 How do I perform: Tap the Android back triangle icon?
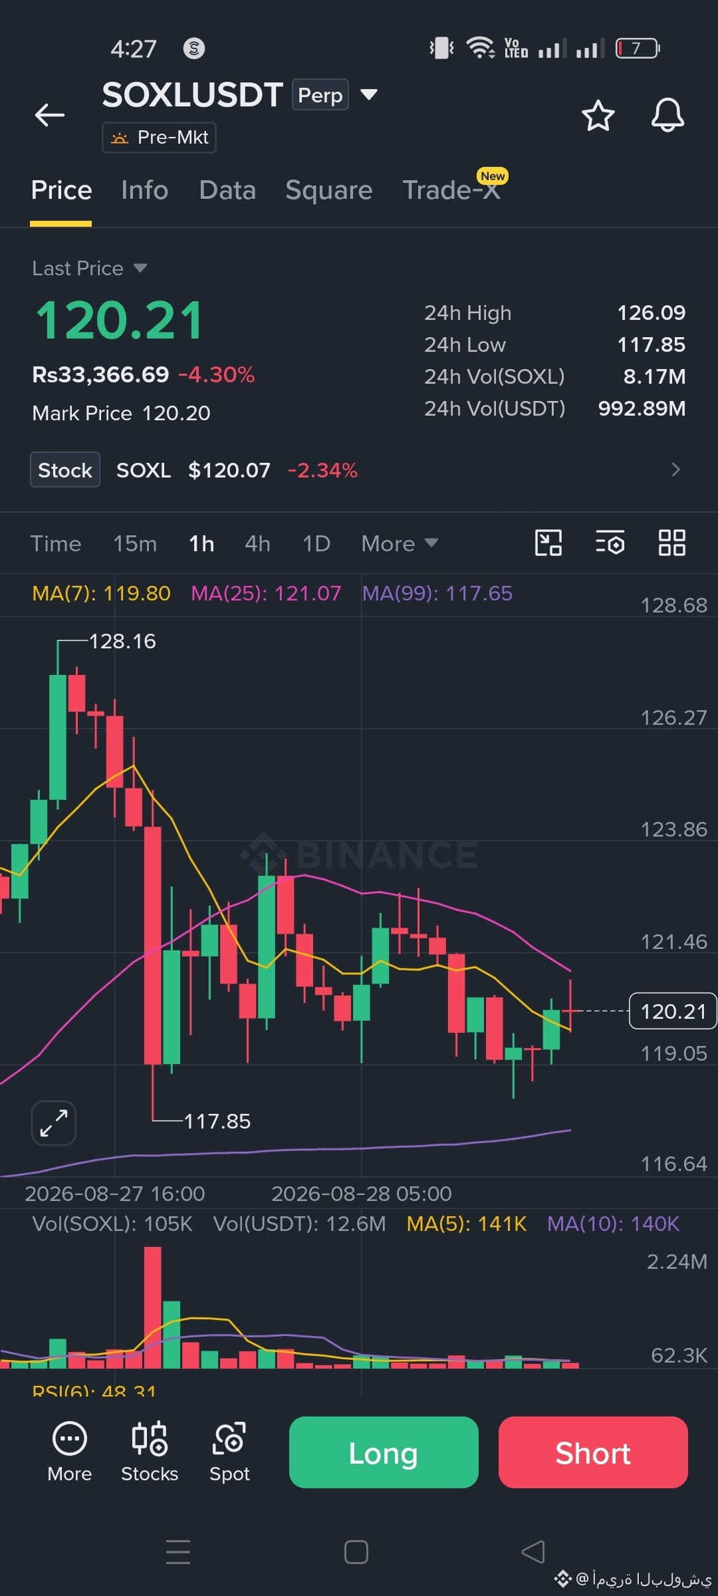(533, 1552)
